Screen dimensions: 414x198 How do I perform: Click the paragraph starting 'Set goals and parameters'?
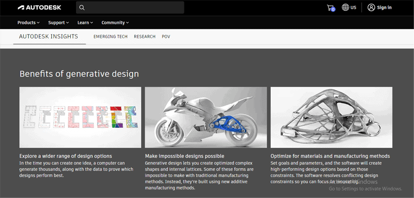(x=326, y=172)
